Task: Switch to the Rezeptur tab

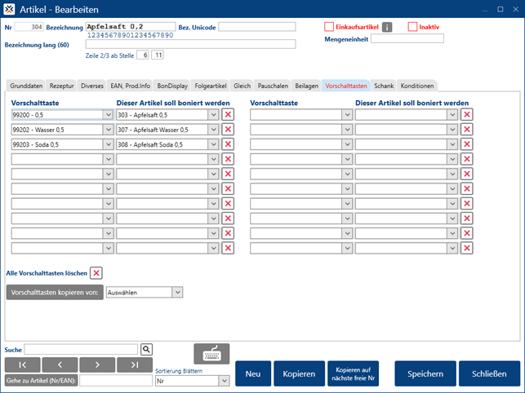Action: coord(64,85)
